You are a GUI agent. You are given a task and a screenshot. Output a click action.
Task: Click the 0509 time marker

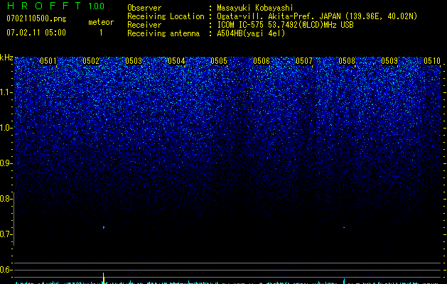[389, 61]
